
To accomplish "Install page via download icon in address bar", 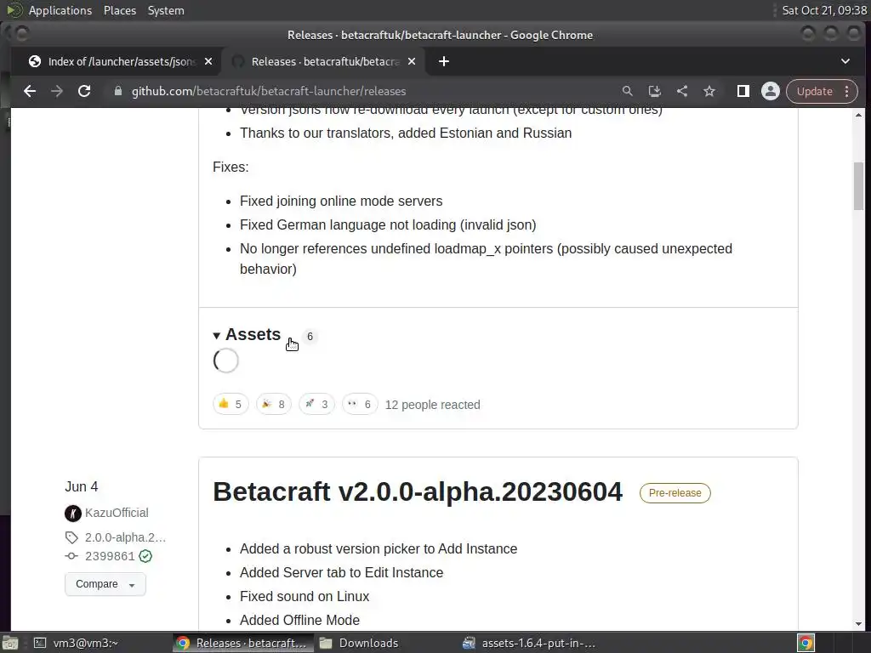I will click(654, 91).
